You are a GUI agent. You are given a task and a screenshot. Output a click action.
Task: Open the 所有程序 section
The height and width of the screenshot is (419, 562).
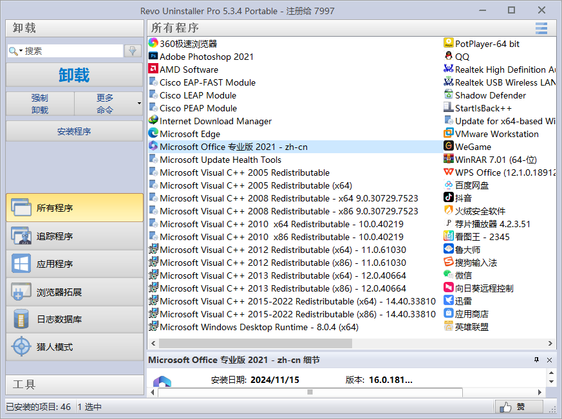point(75,207)
